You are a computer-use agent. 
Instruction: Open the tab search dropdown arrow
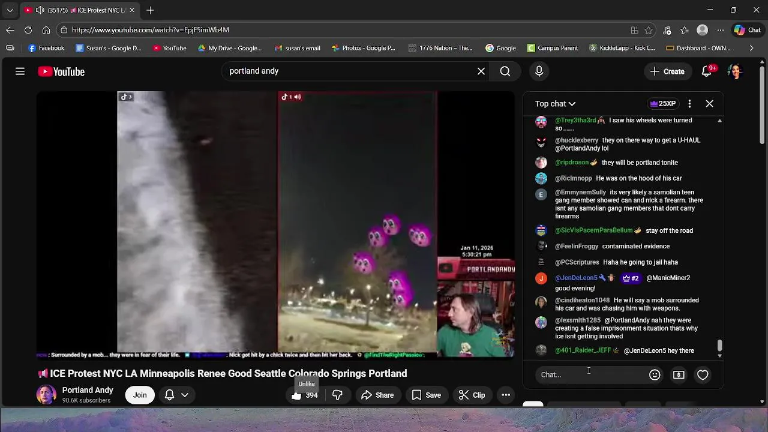(x=10, y=10)
